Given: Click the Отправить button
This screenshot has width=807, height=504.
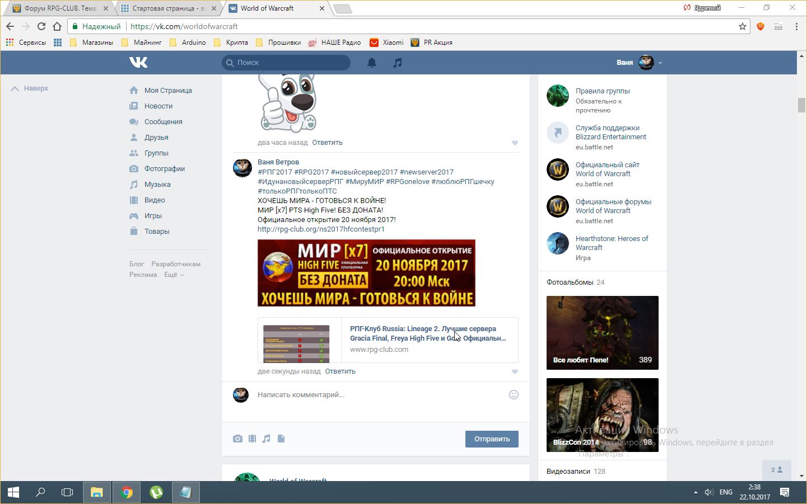Looking at the screenshot, I should click(492, 439).
